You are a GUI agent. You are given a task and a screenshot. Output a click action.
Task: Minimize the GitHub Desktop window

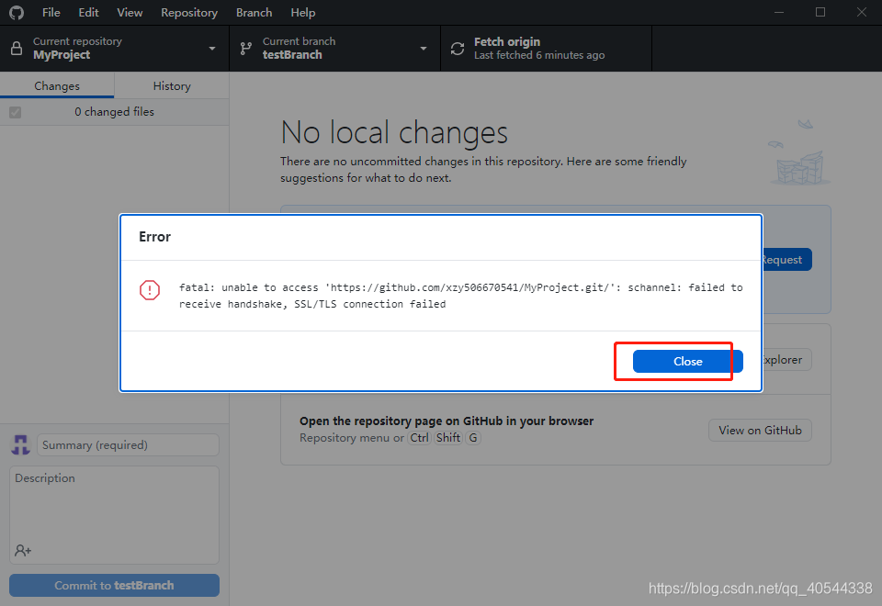pos(779,12)
